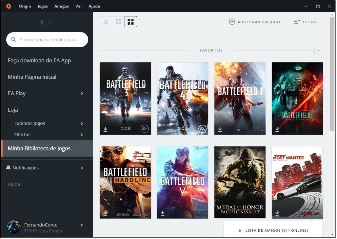This screenshot has height=239, width=337.
Task: Click the FernandoConte avatar picture
Action: pos(14,227)
